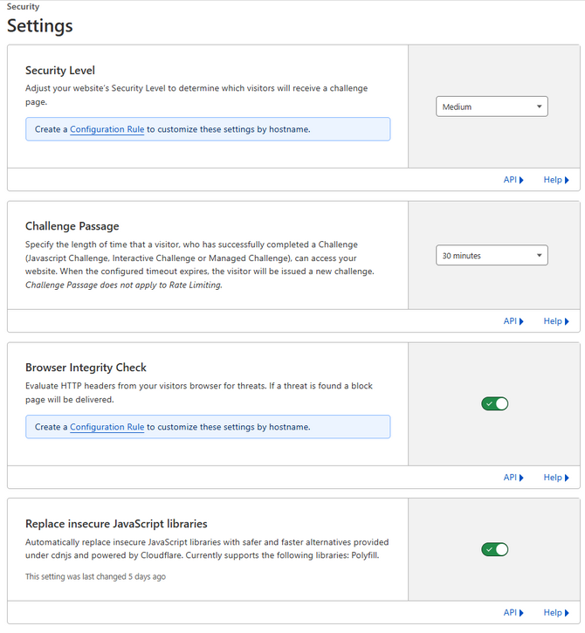Open API link under Browser Integrity Check
This screenshot has width=585, height=633.
tap(513, 478)
